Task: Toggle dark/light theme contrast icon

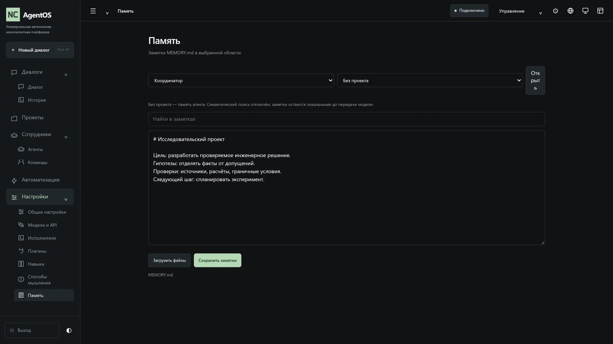Action: click(x=69, y=331)
